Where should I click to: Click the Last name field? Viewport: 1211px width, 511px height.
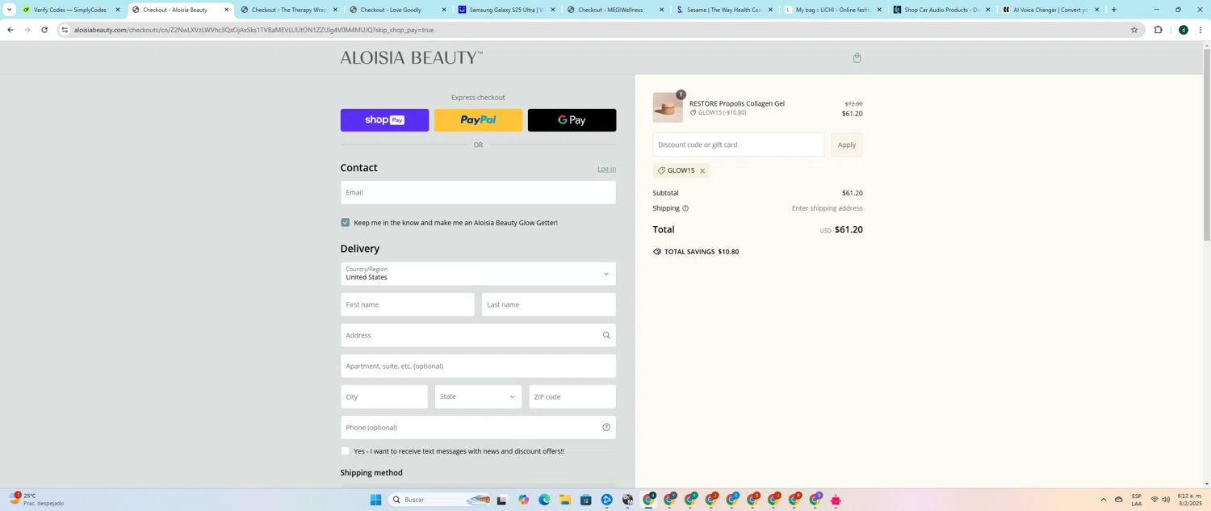tap(549, 304)
